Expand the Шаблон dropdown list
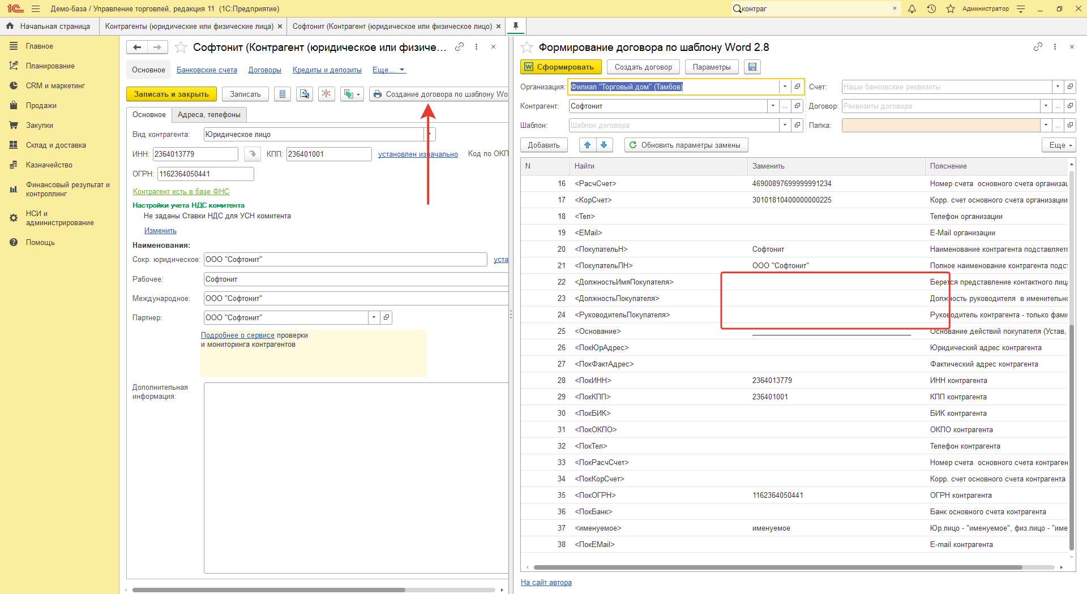This screenshot has width=1087, height=594. coord(785,125)
